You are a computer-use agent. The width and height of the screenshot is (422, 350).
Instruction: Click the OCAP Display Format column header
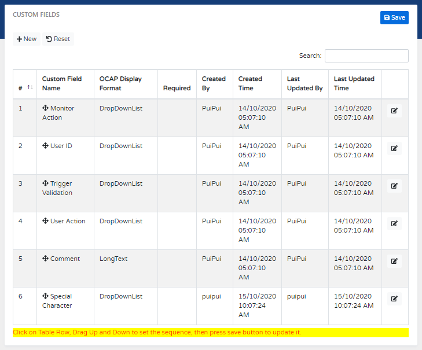120,83
